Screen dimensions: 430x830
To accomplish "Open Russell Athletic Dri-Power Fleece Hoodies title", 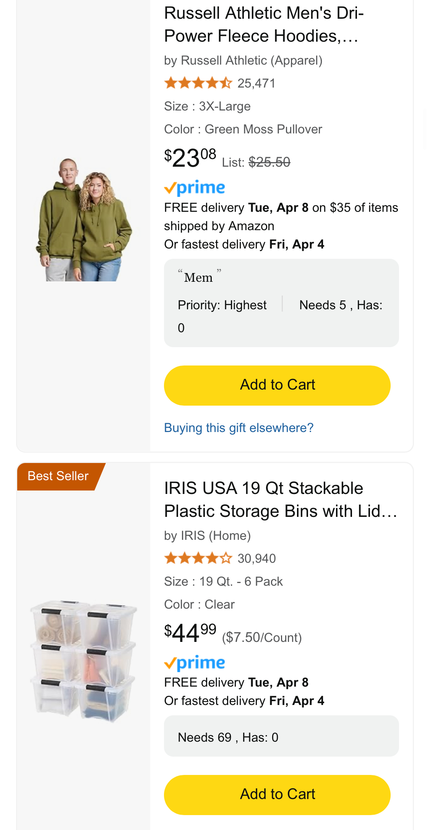I will pyautogui.click(x=264, y=24).
